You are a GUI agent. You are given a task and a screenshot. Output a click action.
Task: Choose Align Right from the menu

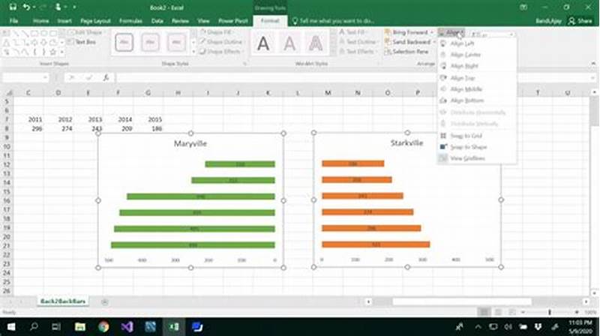[x=477, y=66]
